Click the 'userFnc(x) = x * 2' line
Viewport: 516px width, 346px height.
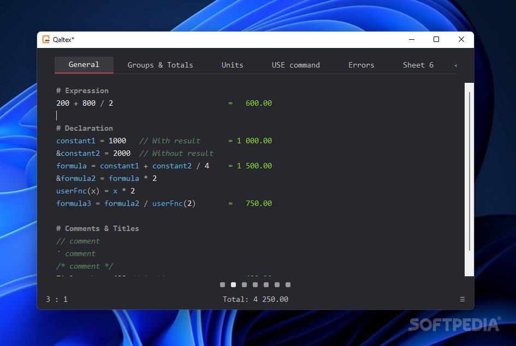(x=96, y=191)
